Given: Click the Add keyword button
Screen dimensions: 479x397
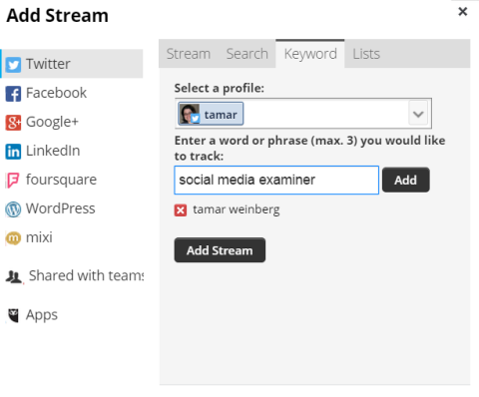Looking at the screenshot, I should 406,180.
